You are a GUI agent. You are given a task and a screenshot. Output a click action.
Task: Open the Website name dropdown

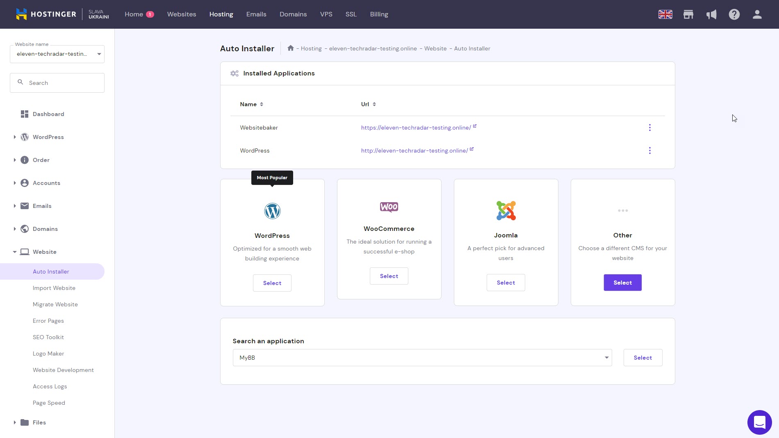57,54
